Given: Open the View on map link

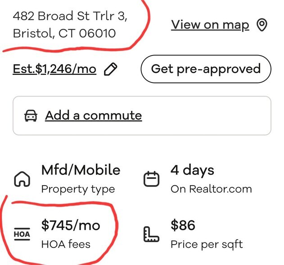Looking at the screenshot, I should pyautogui.click(x=210, y=25).
